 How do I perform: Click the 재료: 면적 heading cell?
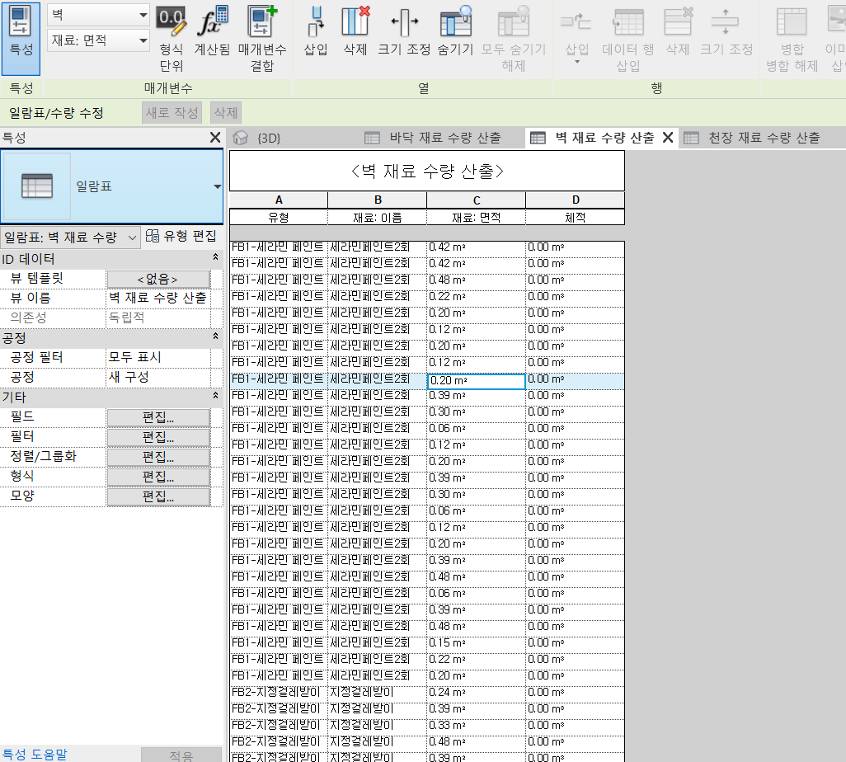tap(477, 218)
